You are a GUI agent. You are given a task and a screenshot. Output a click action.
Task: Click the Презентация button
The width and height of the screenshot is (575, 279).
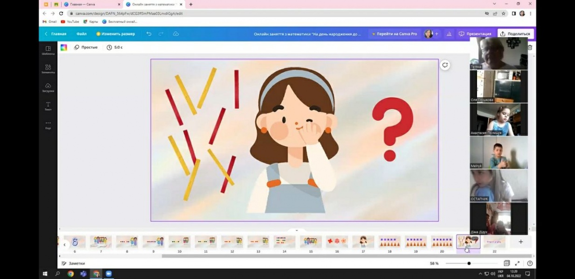pos(475,34)
